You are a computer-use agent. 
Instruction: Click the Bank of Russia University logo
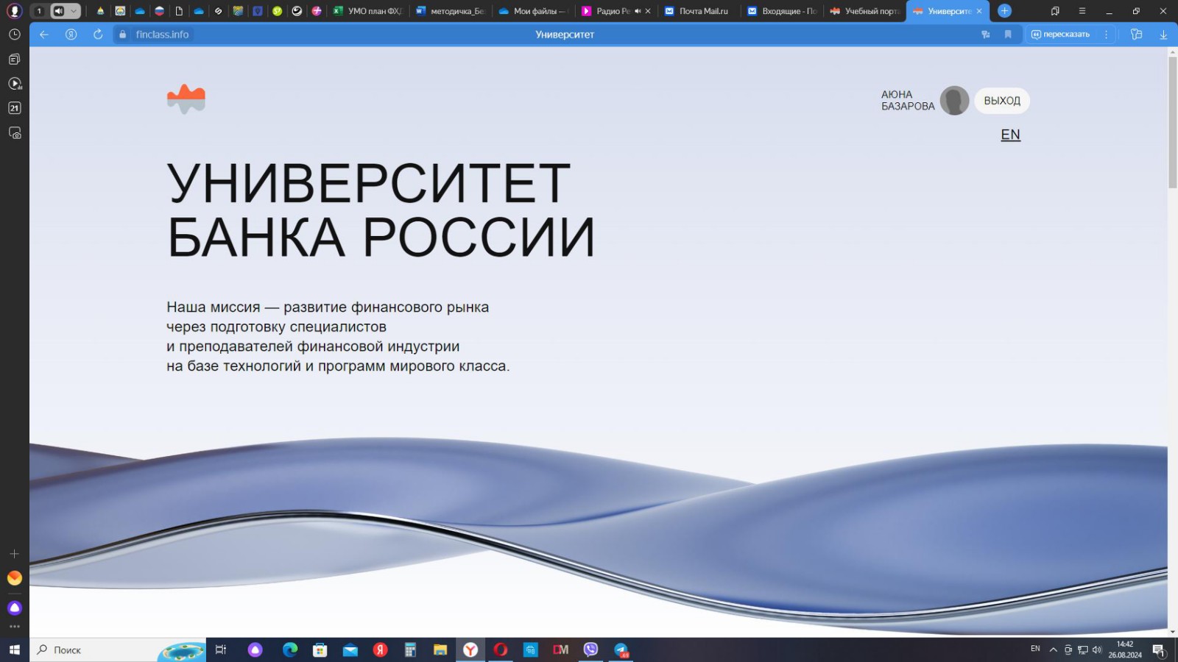tap(186, 99)
